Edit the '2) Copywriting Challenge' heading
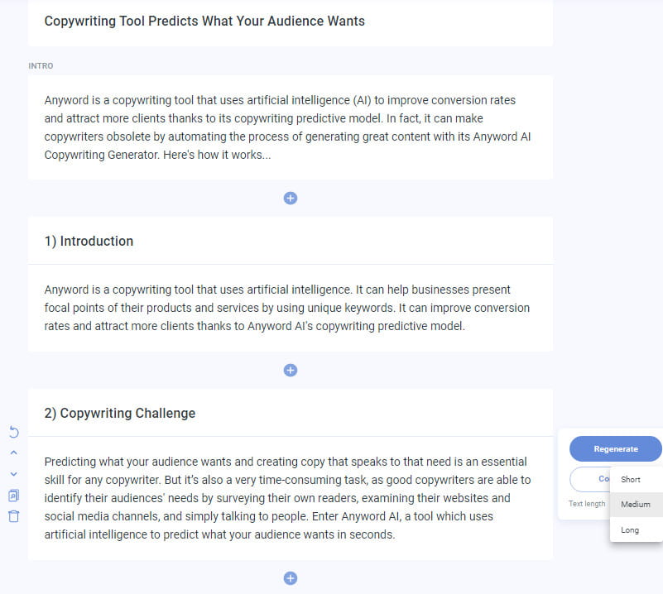This screenshot has width=663, height=594. [x=120, y=414]
